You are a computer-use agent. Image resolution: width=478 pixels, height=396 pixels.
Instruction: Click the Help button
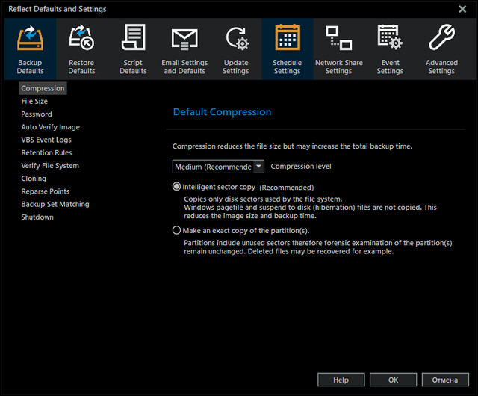(341, 380)
